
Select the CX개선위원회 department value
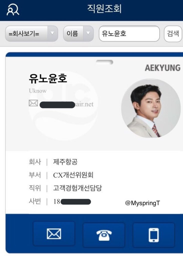click(x=73, y=175)
